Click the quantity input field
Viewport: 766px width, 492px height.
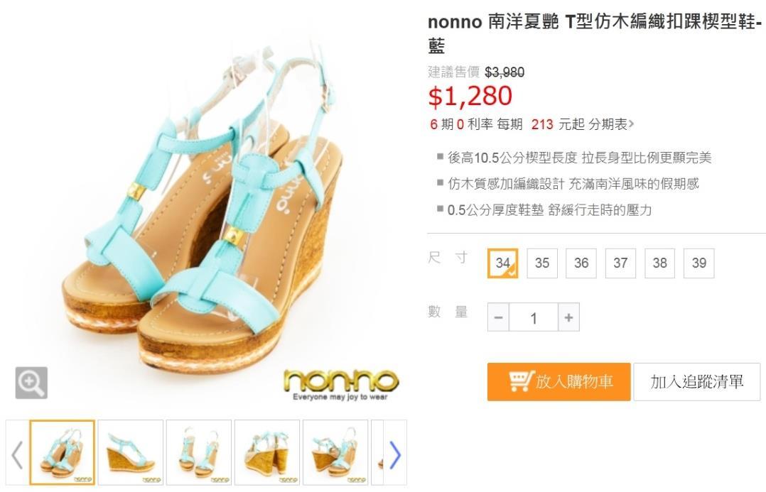click(534, 317)
